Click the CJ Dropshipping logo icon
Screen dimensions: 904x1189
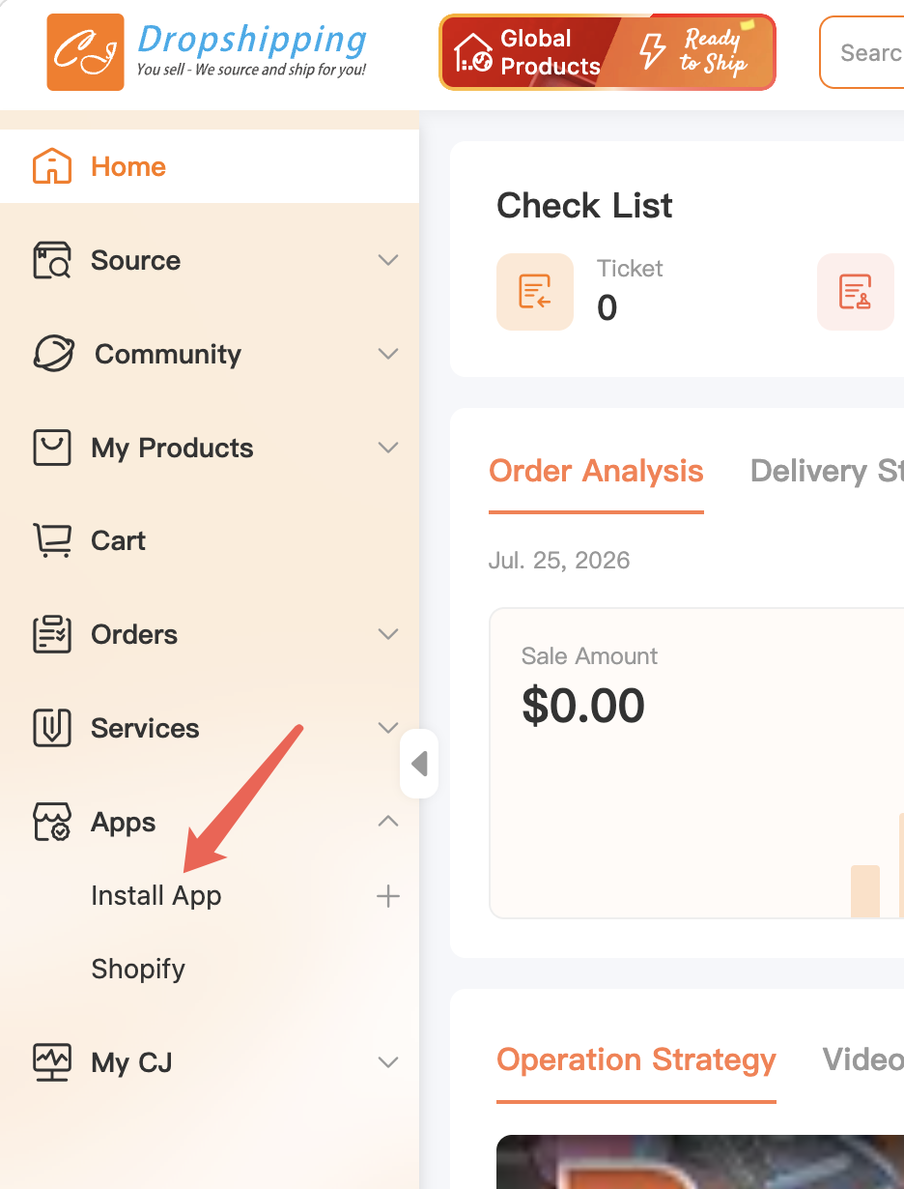pos(85,52)
